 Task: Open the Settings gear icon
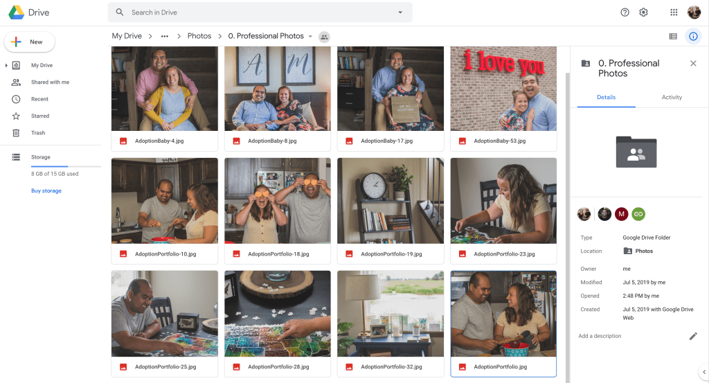coord(643,12)
